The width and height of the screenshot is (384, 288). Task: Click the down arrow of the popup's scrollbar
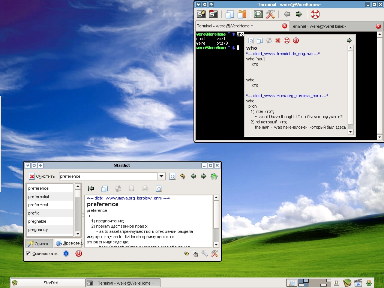click(x=351, y=132)
